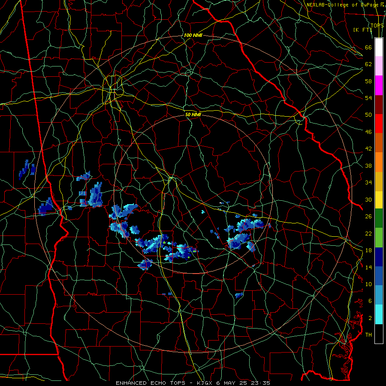Click the '50' legend label
The height and width of the screenshot is (386, 386).
click(x=368, y=115)
